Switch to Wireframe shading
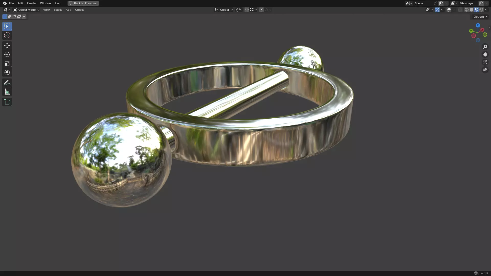The height and width of the screenshot is (276, 491). tap(467, 10)
